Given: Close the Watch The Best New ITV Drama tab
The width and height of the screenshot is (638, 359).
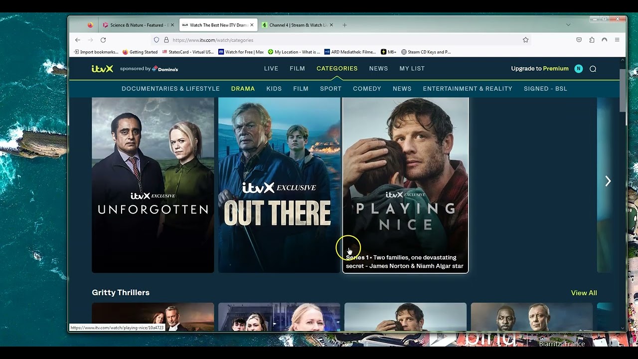Looking at the screenshot, I should [x=252, y=25].
